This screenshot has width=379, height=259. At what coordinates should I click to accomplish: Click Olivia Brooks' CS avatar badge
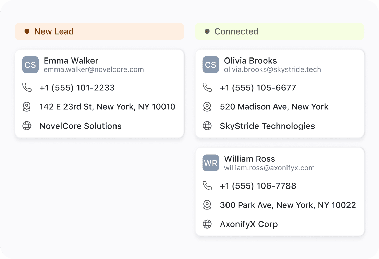click(211, 65)
